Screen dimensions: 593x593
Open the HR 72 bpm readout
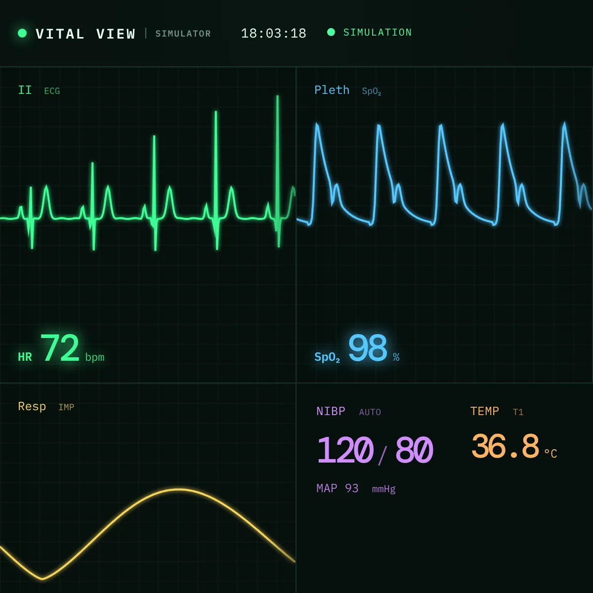click(x=61, y=349)
